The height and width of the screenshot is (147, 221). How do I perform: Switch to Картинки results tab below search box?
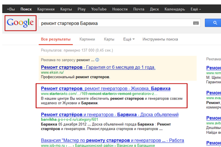point(87,39)
